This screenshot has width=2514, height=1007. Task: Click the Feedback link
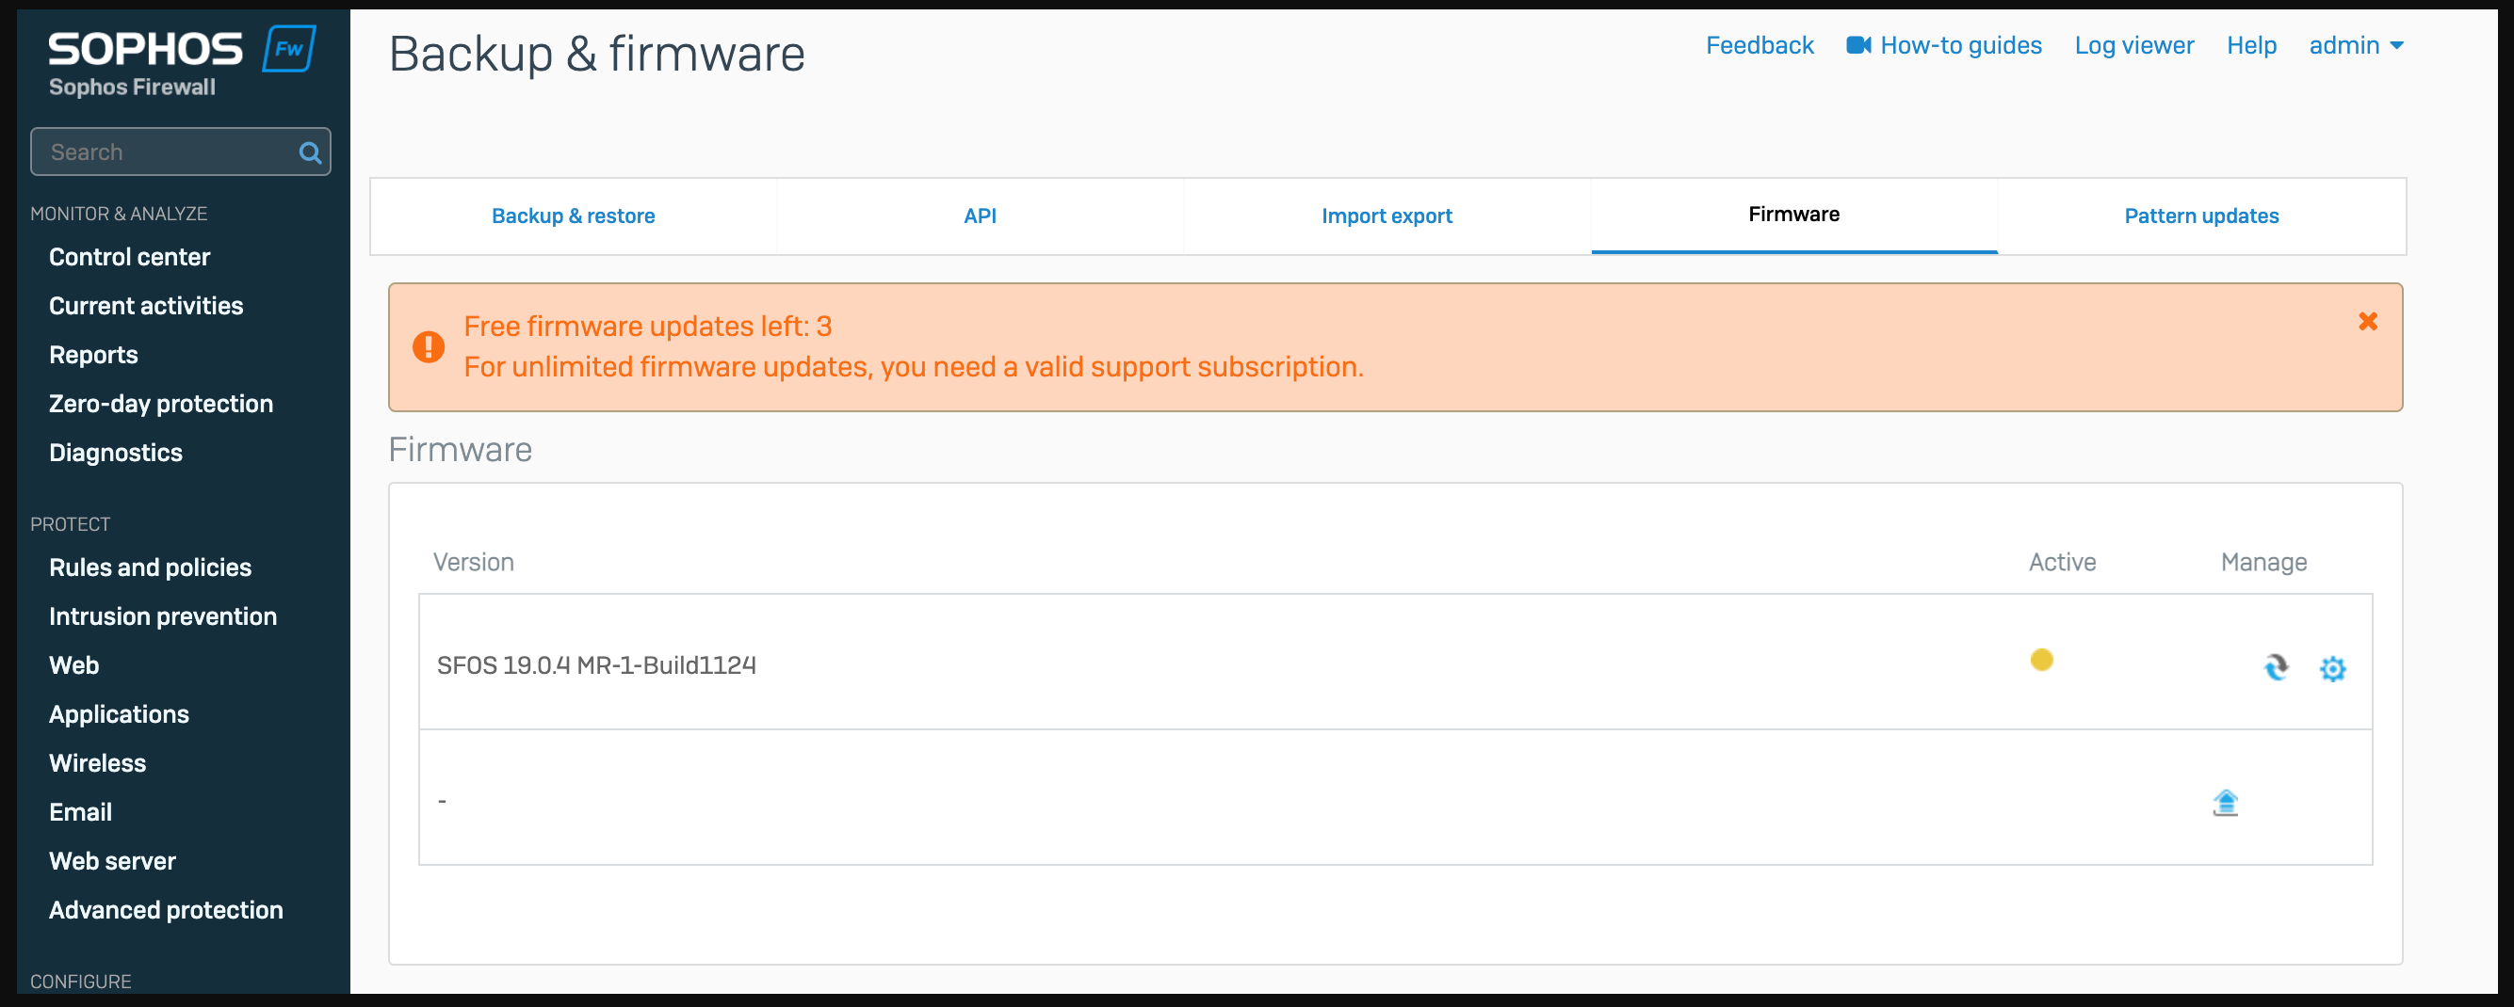point(1759,46)
